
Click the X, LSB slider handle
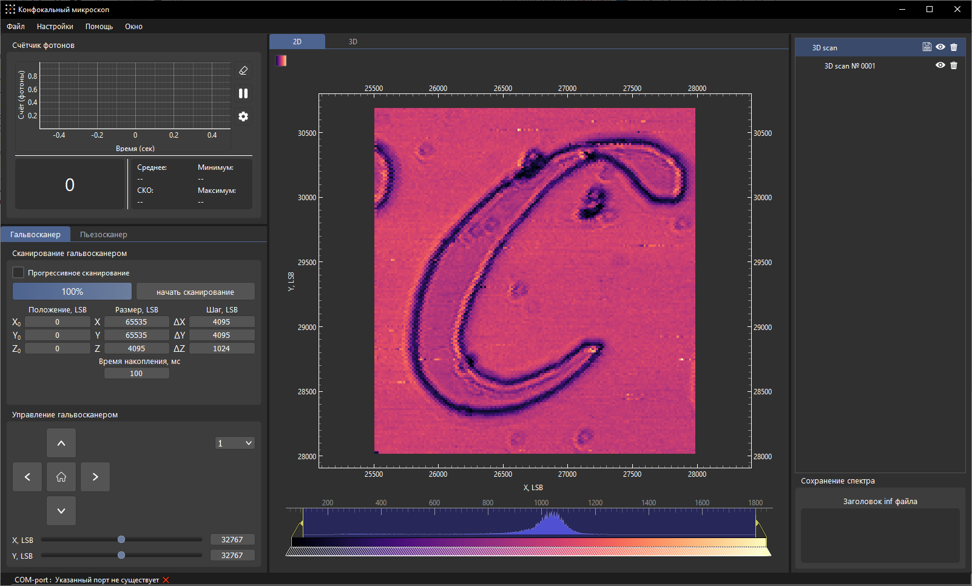121,539
